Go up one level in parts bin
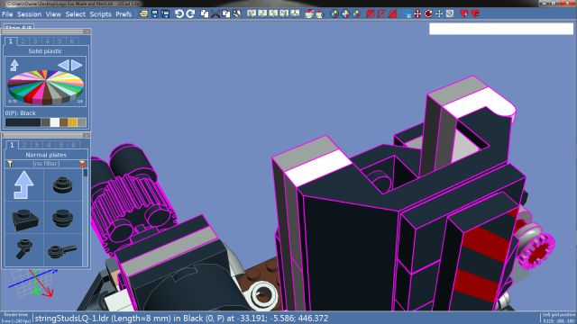This screenshot has height=324, width=577. pos(24,184)
